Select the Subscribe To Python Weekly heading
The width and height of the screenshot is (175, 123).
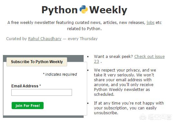coord(37,62)
